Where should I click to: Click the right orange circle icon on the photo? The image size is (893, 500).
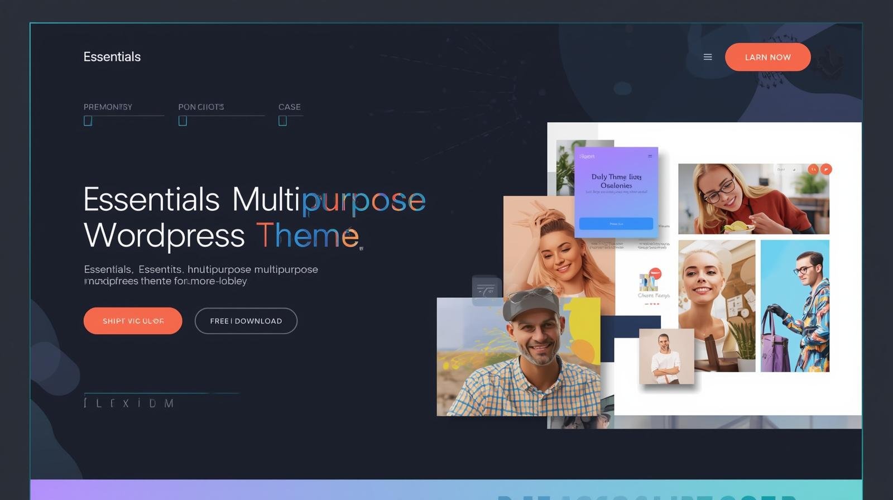pos(826,169)
